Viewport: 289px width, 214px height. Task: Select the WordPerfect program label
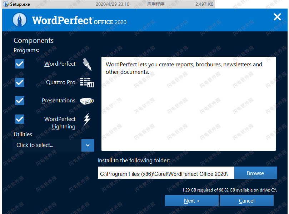[60, 64]
